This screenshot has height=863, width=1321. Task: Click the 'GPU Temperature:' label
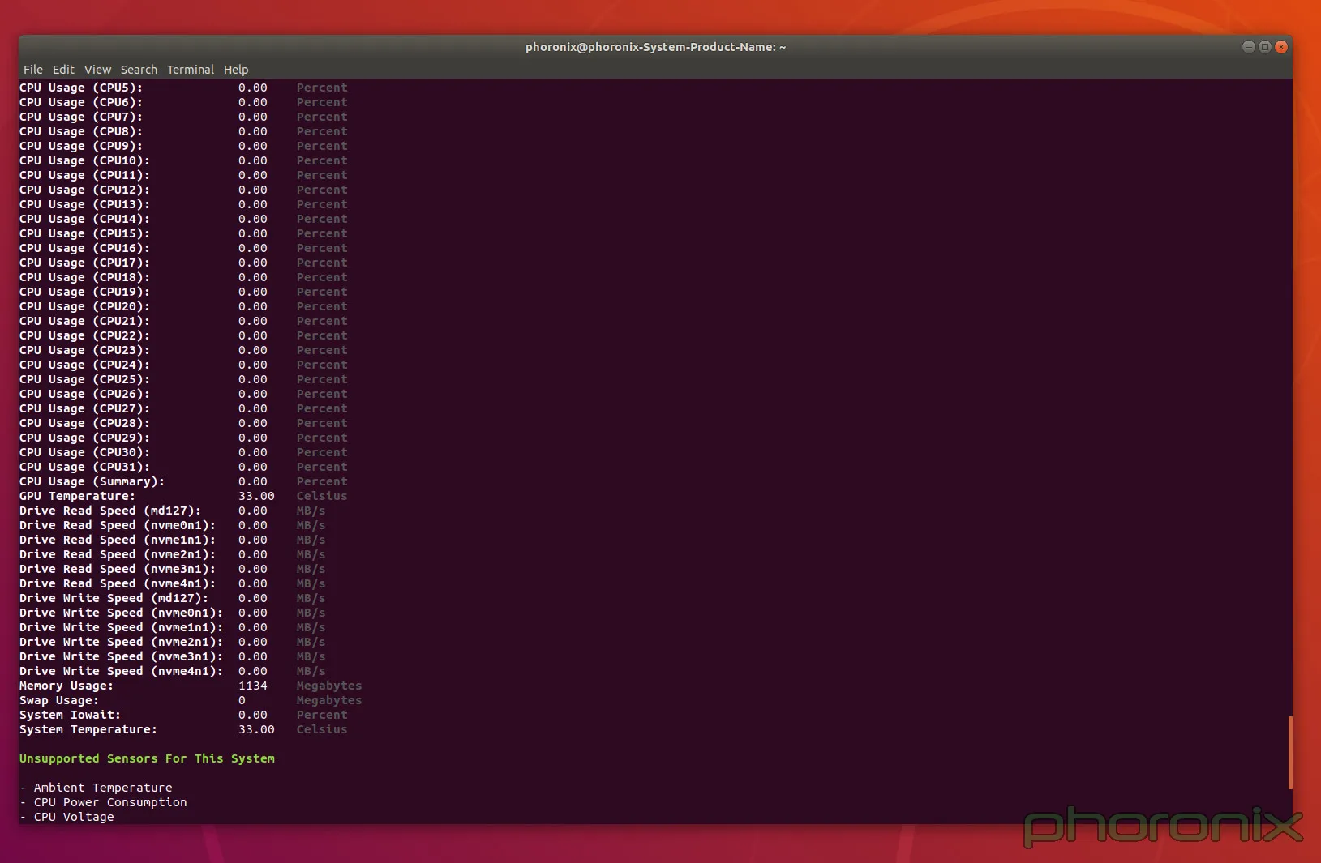pyautogui.click(x=77, y=496)
